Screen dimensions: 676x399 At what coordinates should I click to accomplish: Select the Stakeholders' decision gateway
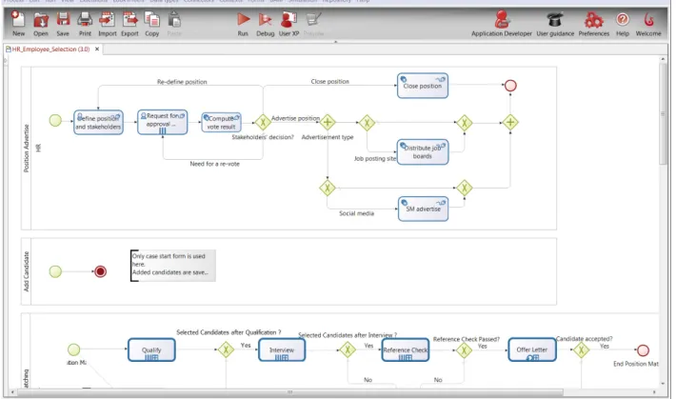pyautogui.click(x=263, y=123)
